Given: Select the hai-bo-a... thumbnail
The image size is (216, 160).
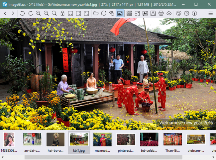Looking at the screenshot, I should (x=55, y=142).
